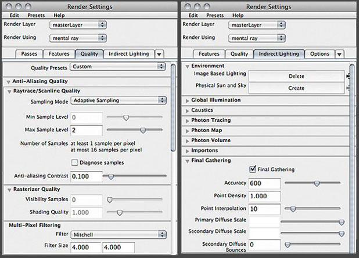Click the Point Interpolation value field
The width and height of the screenshot is (359, 258).
point(264,208)
